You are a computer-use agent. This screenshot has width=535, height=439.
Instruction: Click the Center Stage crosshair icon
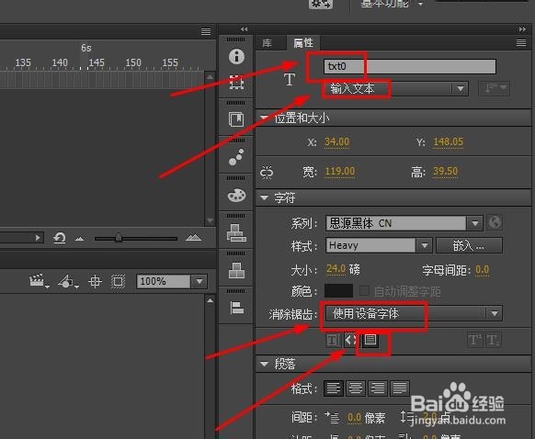click(x=95, y=282)
